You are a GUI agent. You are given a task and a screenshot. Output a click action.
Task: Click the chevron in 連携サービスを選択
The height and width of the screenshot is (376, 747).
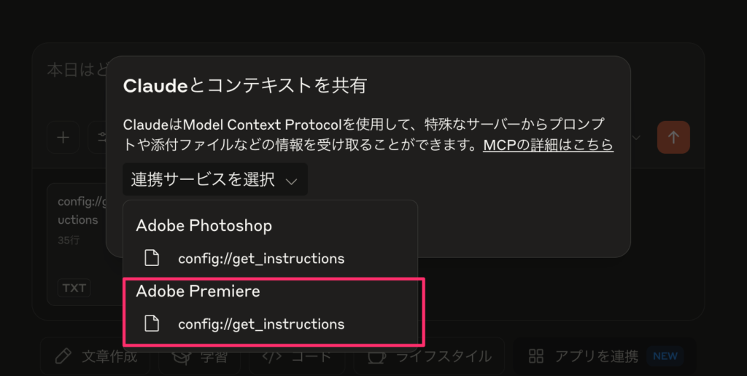[291, 181]
